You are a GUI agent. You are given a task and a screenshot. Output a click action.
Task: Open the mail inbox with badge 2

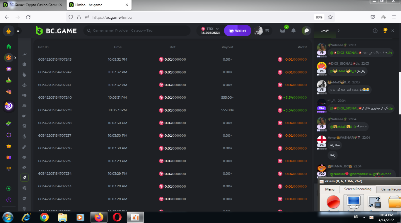[x=283, y=31]
